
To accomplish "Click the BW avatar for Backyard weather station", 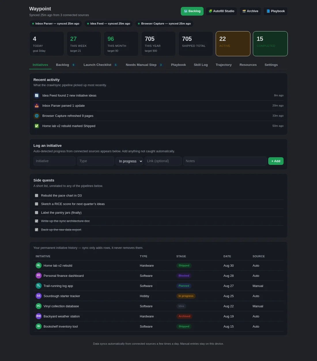I will (39, 316).
